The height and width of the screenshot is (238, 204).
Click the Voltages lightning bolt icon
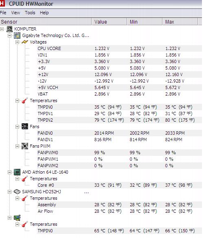click(x=25, y=42)
